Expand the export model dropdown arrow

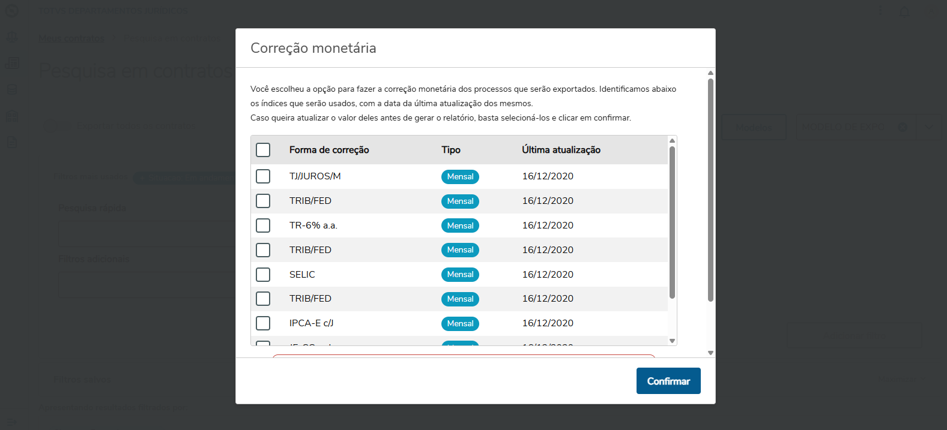click(x=929, y=127)
